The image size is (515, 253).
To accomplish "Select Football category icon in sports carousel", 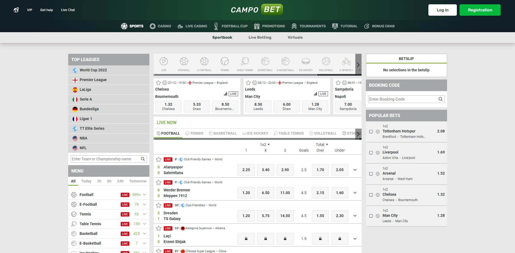I will (184, 61).
